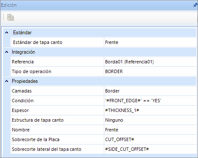Click the Edición panel title
Image resolution: width=198 pixels, height=158 pixels.
9,5
